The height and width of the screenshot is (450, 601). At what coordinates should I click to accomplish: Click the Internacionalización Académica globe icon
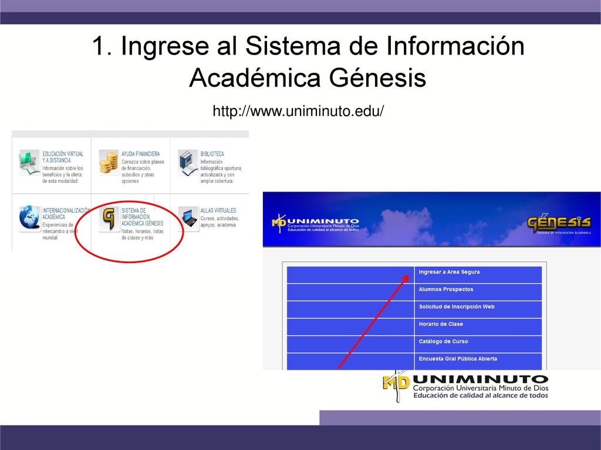pyautogui.click(x=29, y=218)
